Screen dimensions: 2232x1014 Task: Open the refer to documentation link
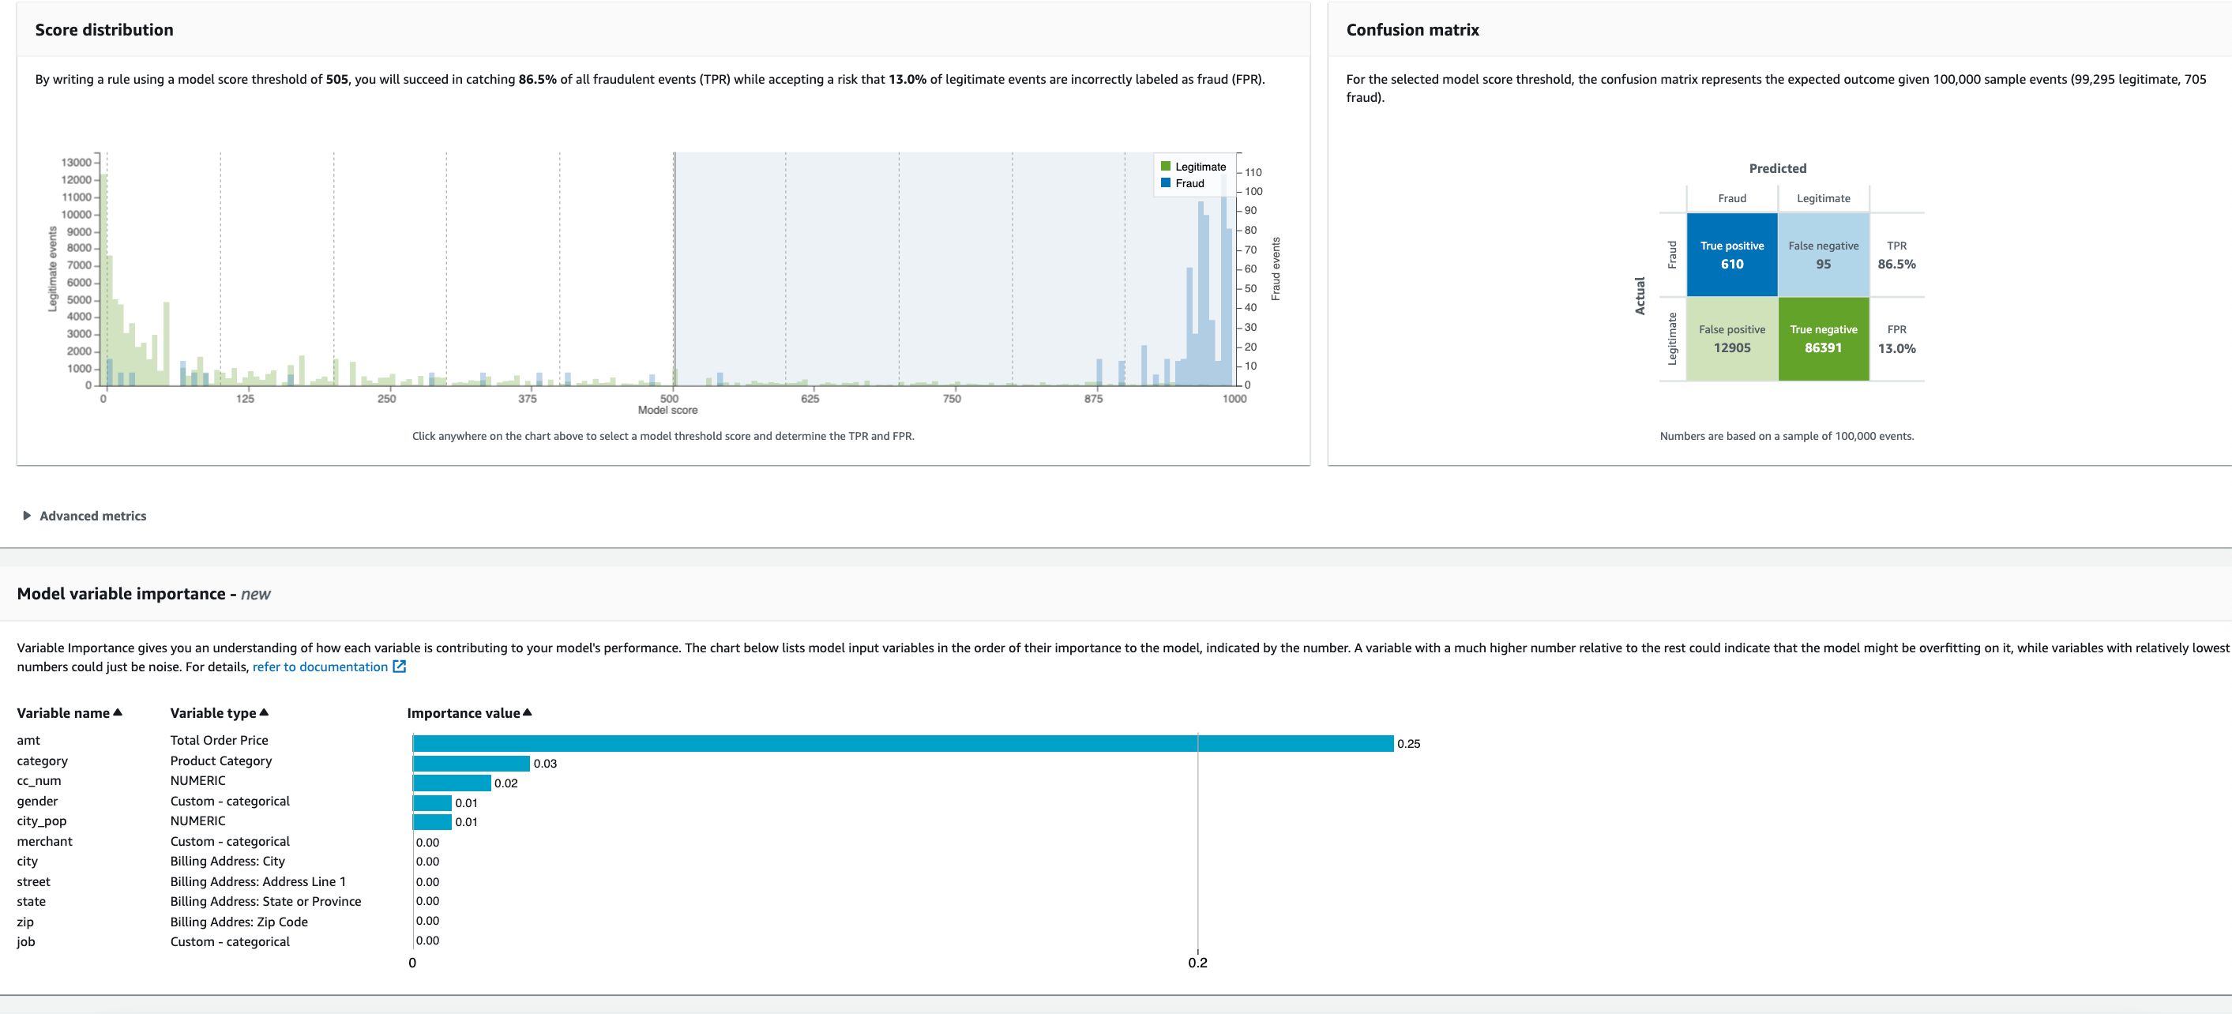(x=320, y=667)
